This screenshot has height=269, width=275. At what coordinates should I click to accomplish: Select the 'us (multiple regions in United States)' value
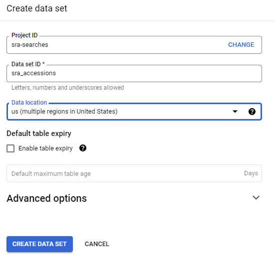click(64, 112)
